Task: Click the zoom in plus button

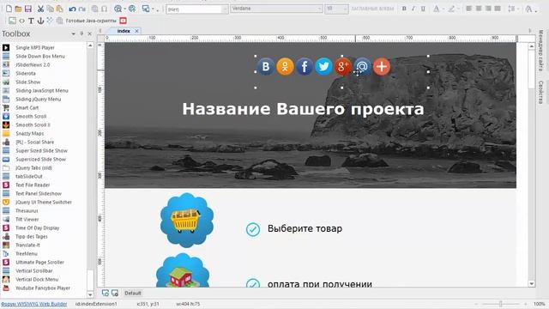Action: click(x=526, y=304)
